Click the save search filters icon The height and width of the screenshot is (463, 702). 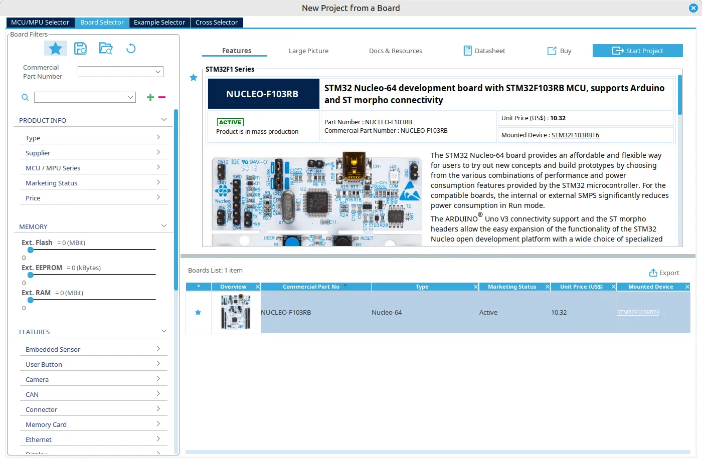[80, 48]
